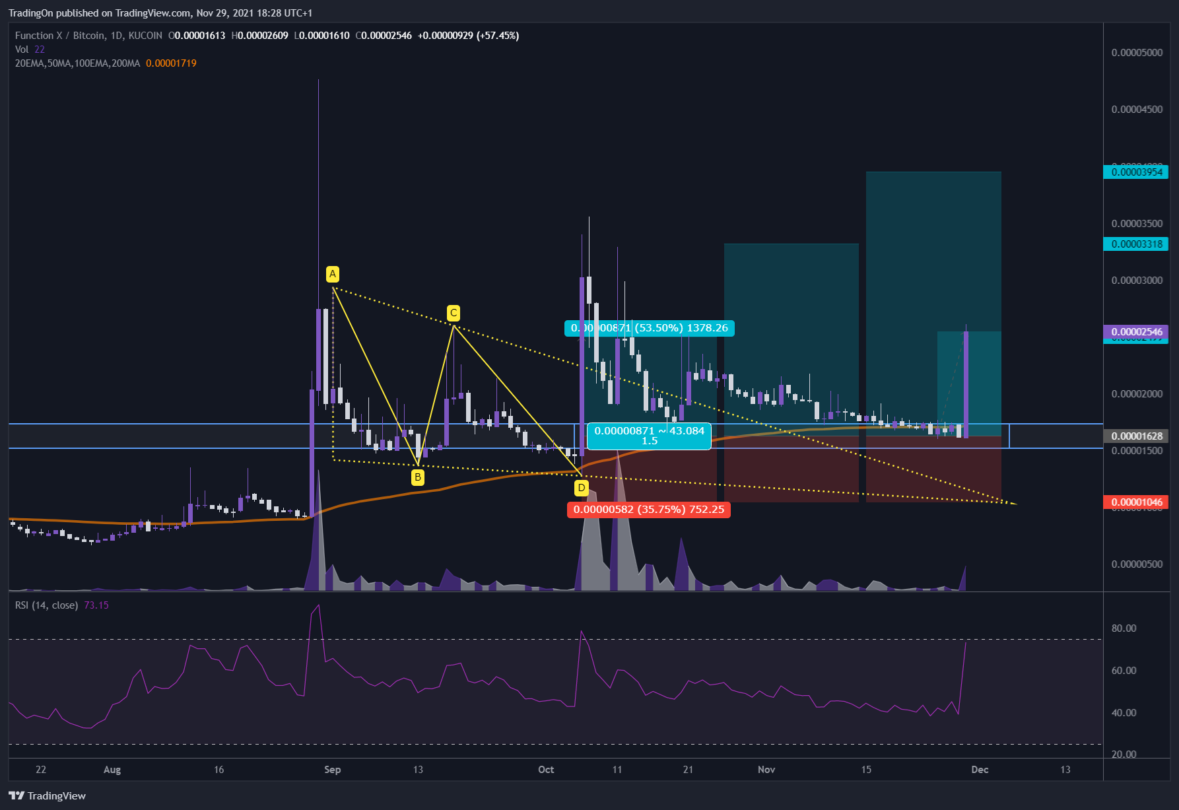The image size is (1179, 810).
Task: Click the 0.00003954 cyan price label
Action: (1136, 172)
